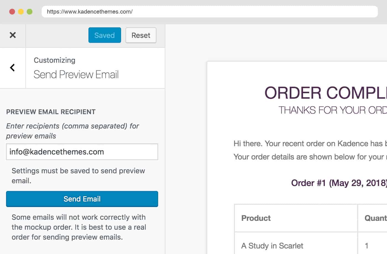Click the red window close dot
The width and height of the screenshot is (387, 254).
[x=12, y=12]
